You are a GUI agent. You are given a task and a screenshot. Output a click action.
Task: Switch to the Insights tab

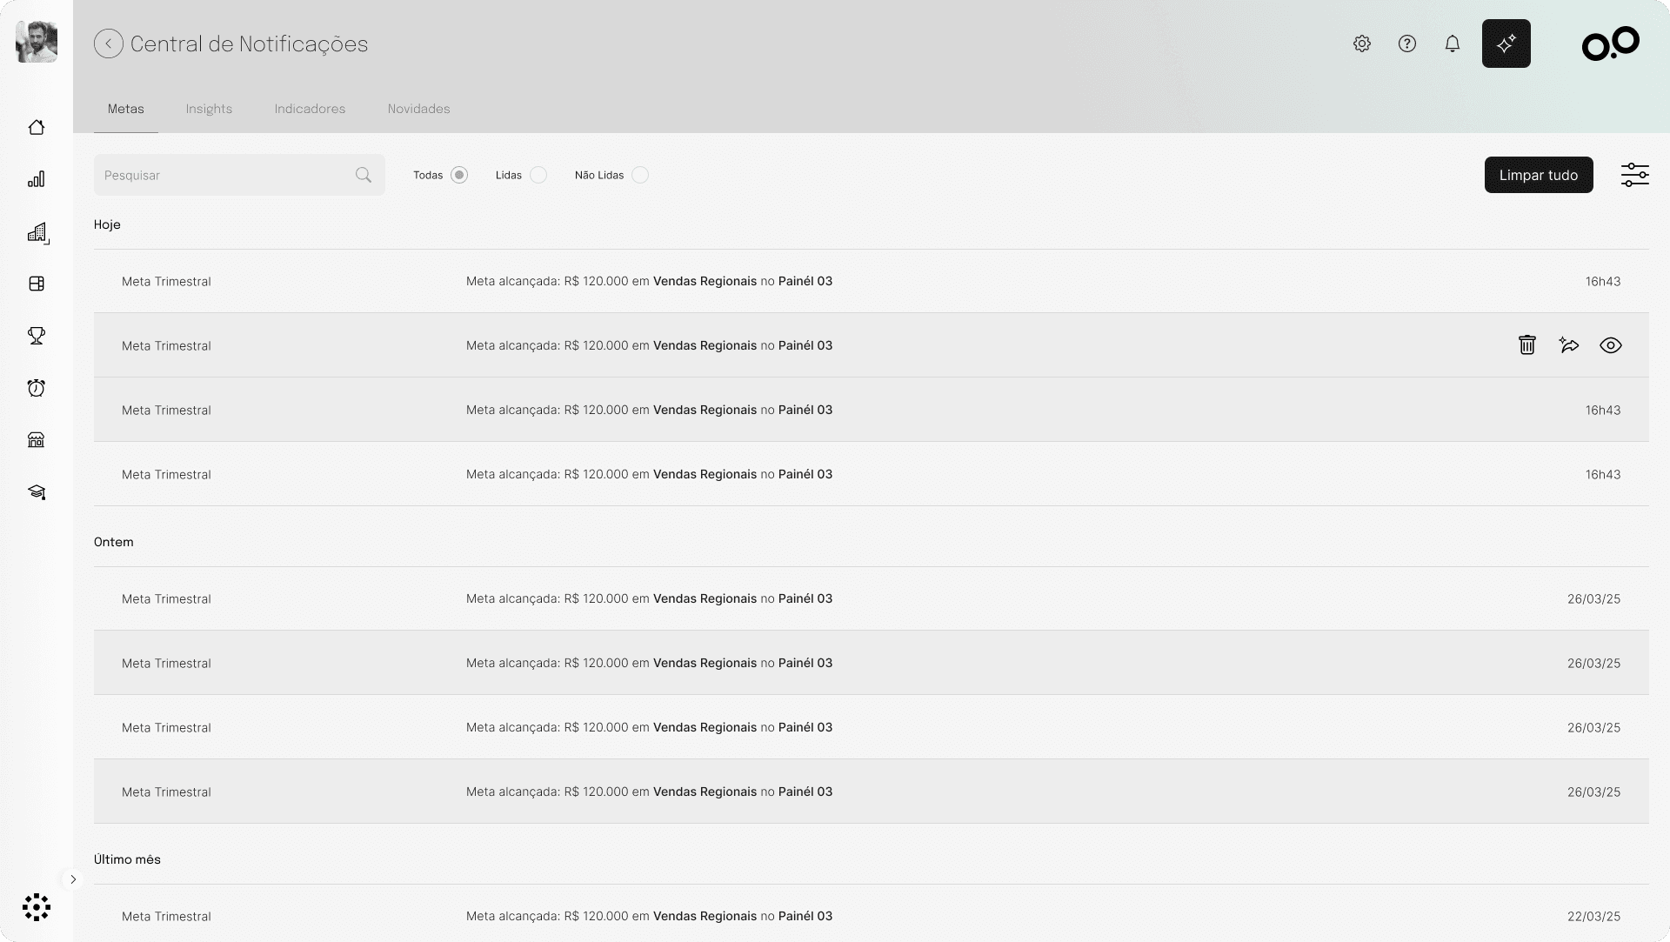[209, 109]
